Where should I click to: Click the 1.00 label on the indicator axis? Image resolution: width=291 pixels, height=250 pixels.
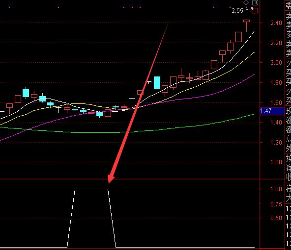pos(276,189)
